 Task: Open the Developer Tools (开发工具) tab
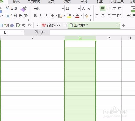point(117,1)
